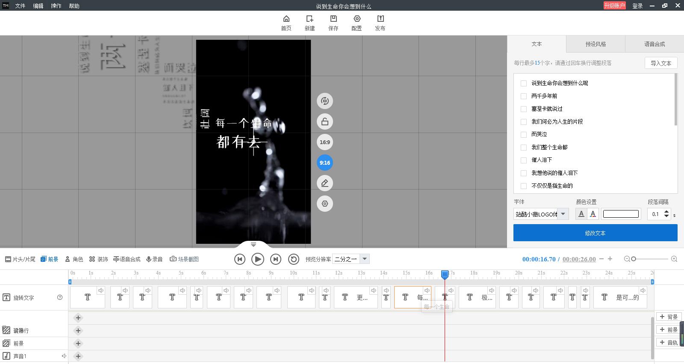This screenshot has width=684, height=364.
Task: Open the 文件 menu
Action: click(20, 6)
